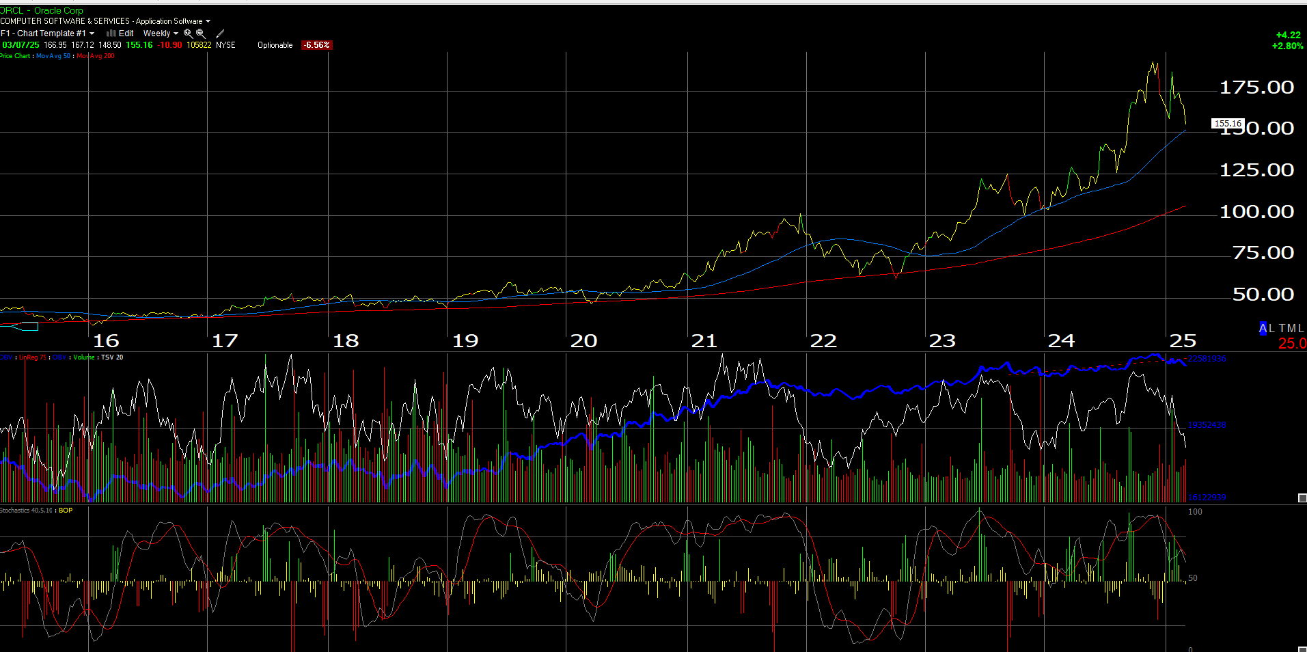Click the LinReg 75 legend label
Screen dimensions: 1307x652
(x=33, y=357)
